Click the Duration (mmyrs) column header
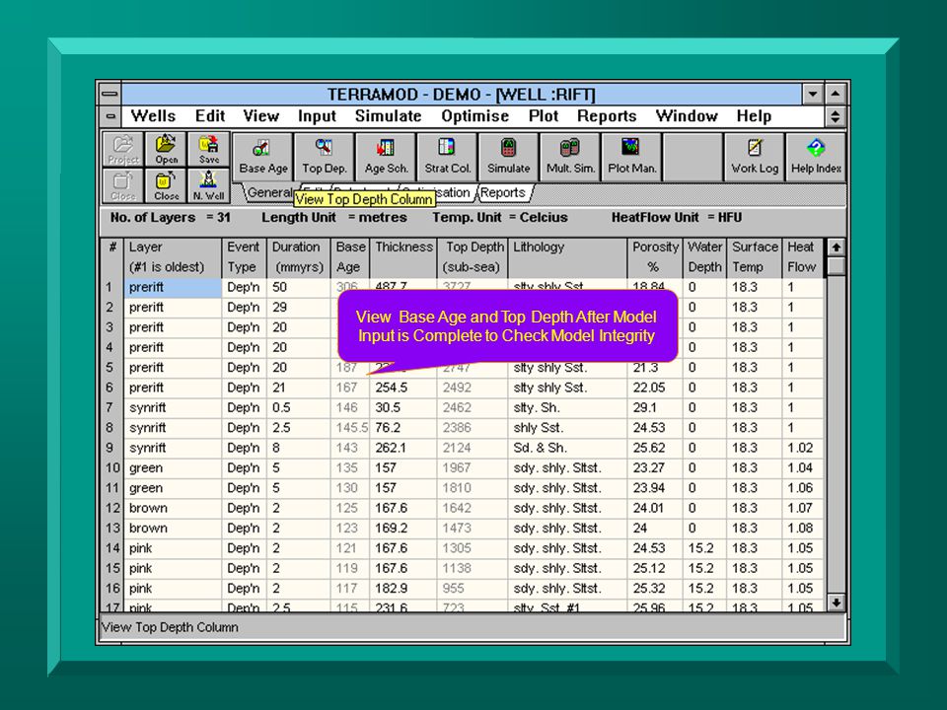Viewport: 947px width, 710px height. tap(298, 257)
